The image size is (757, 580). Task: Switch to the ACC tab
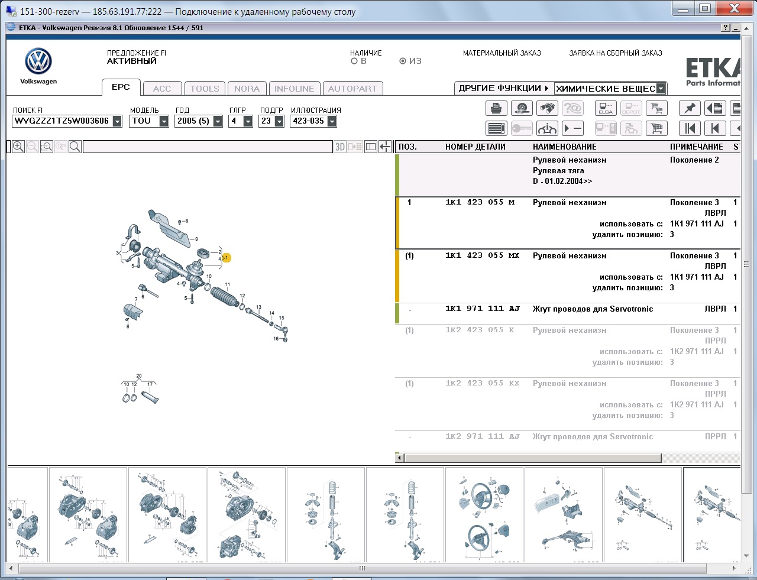coord(162,89)
